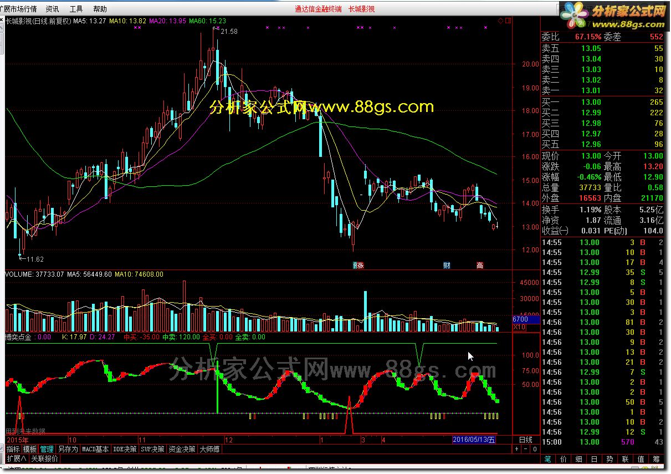The width and height of the screenshot is (671, 474).
Task: Switch side panel to 细 tab
Action: [x=579, y=459]
